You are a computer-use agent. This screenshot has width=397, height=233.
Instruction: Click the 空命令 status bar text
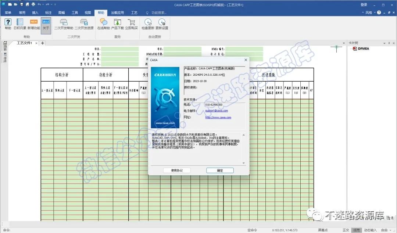252,230
